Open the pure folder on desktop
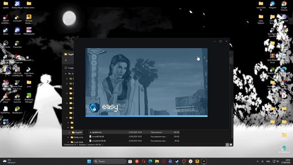The image size is (293, 165). coord(29,83)
